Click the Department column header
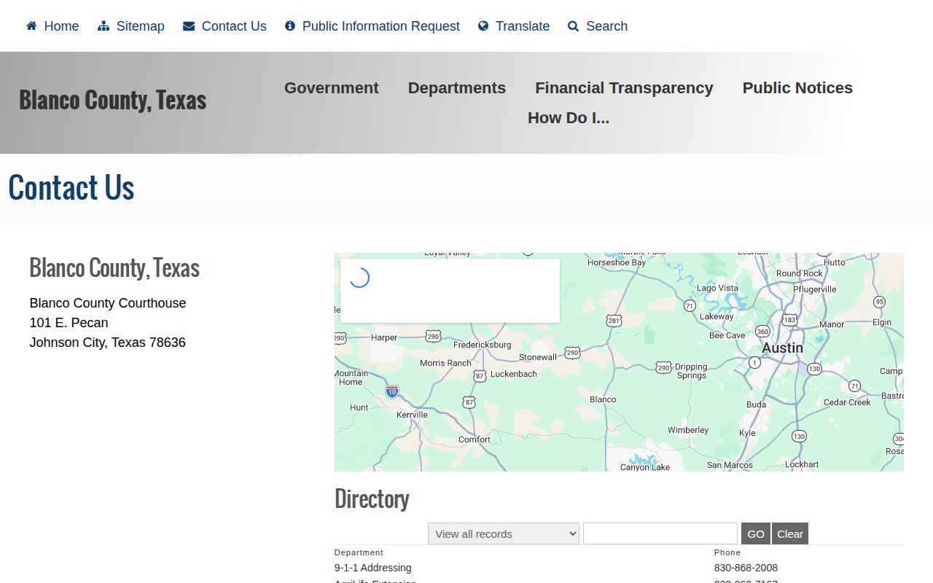This screenshot has height=583, width=933. (359, 552)
